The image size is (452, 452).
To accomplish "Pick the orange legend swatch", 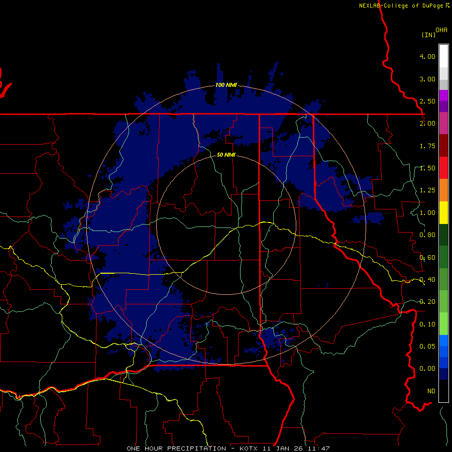I will [443, 190].
